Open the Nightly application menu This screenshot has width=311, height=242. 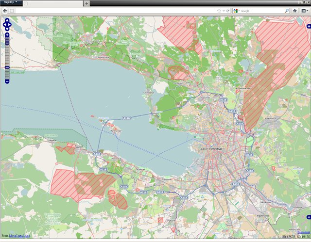[11, 2]
